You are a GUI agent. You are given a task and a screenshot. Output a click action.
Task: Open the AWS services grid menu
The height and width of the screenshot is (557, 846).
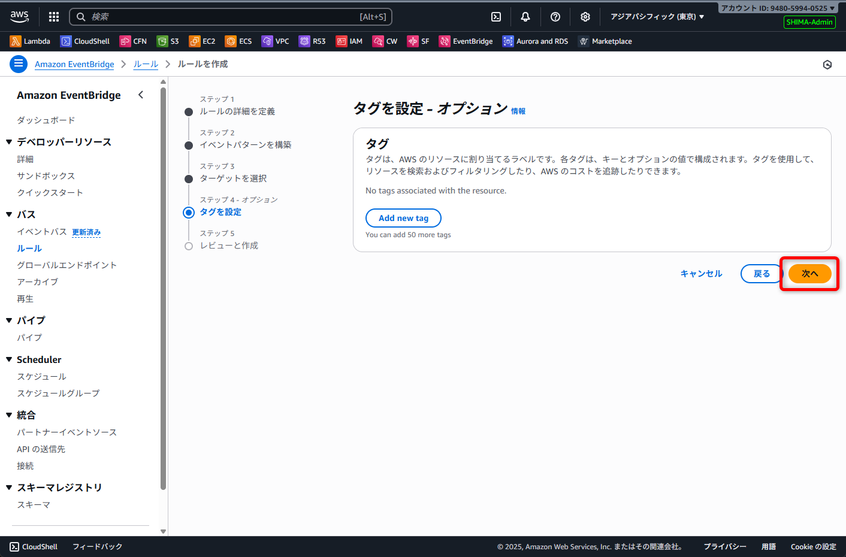[x=54, y=17]
